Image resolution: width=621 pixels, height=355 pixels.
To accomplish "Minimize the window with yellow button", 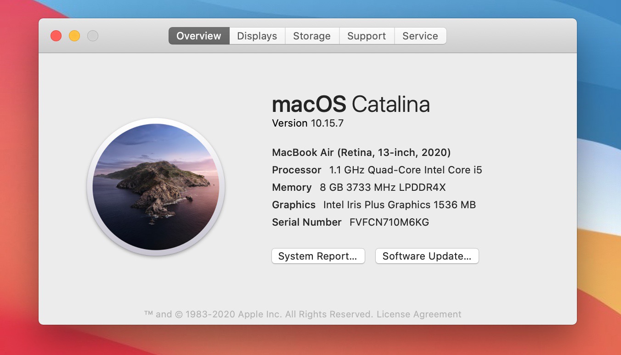I will point(74,36).
